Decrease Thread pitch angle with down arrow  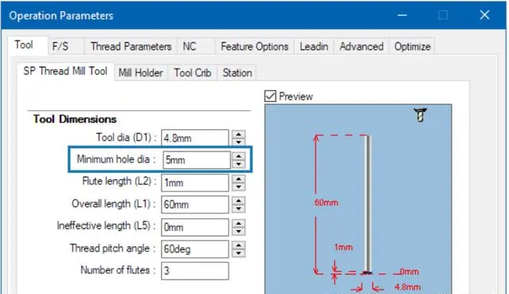coord(239,253)
